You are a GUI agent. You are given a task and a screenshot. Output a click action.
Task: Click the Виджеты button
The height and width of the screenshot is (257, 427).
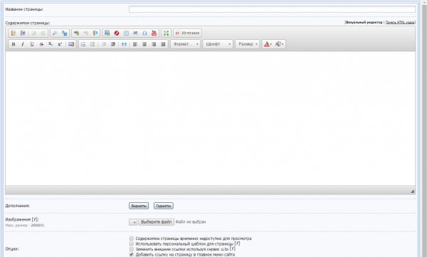139,206
